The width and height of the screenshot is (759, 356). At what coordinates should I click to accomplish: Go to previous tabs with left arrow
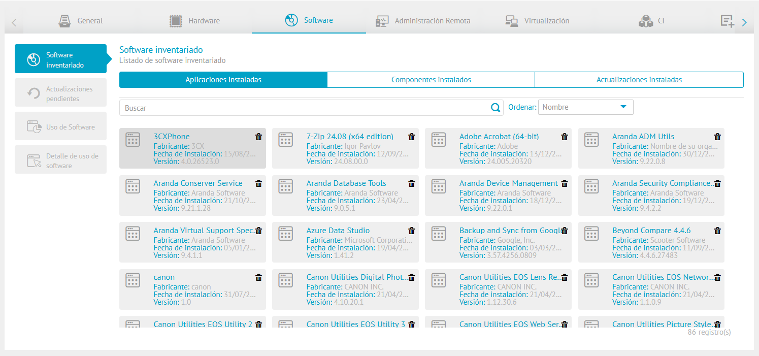pos(14,22)
